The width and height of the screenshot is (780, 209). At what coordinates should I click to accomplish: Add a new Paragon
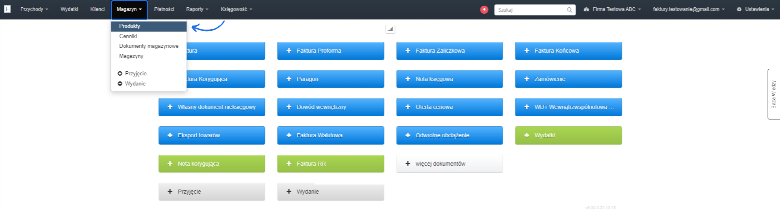click(x=331, y=79)
